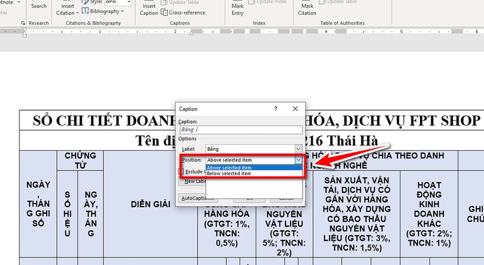Click the SẢN XUẤT, VẬN TẢI header cell
Image resolution: width=484 pixels, height=265 pixels.
[x=356, y=214]
